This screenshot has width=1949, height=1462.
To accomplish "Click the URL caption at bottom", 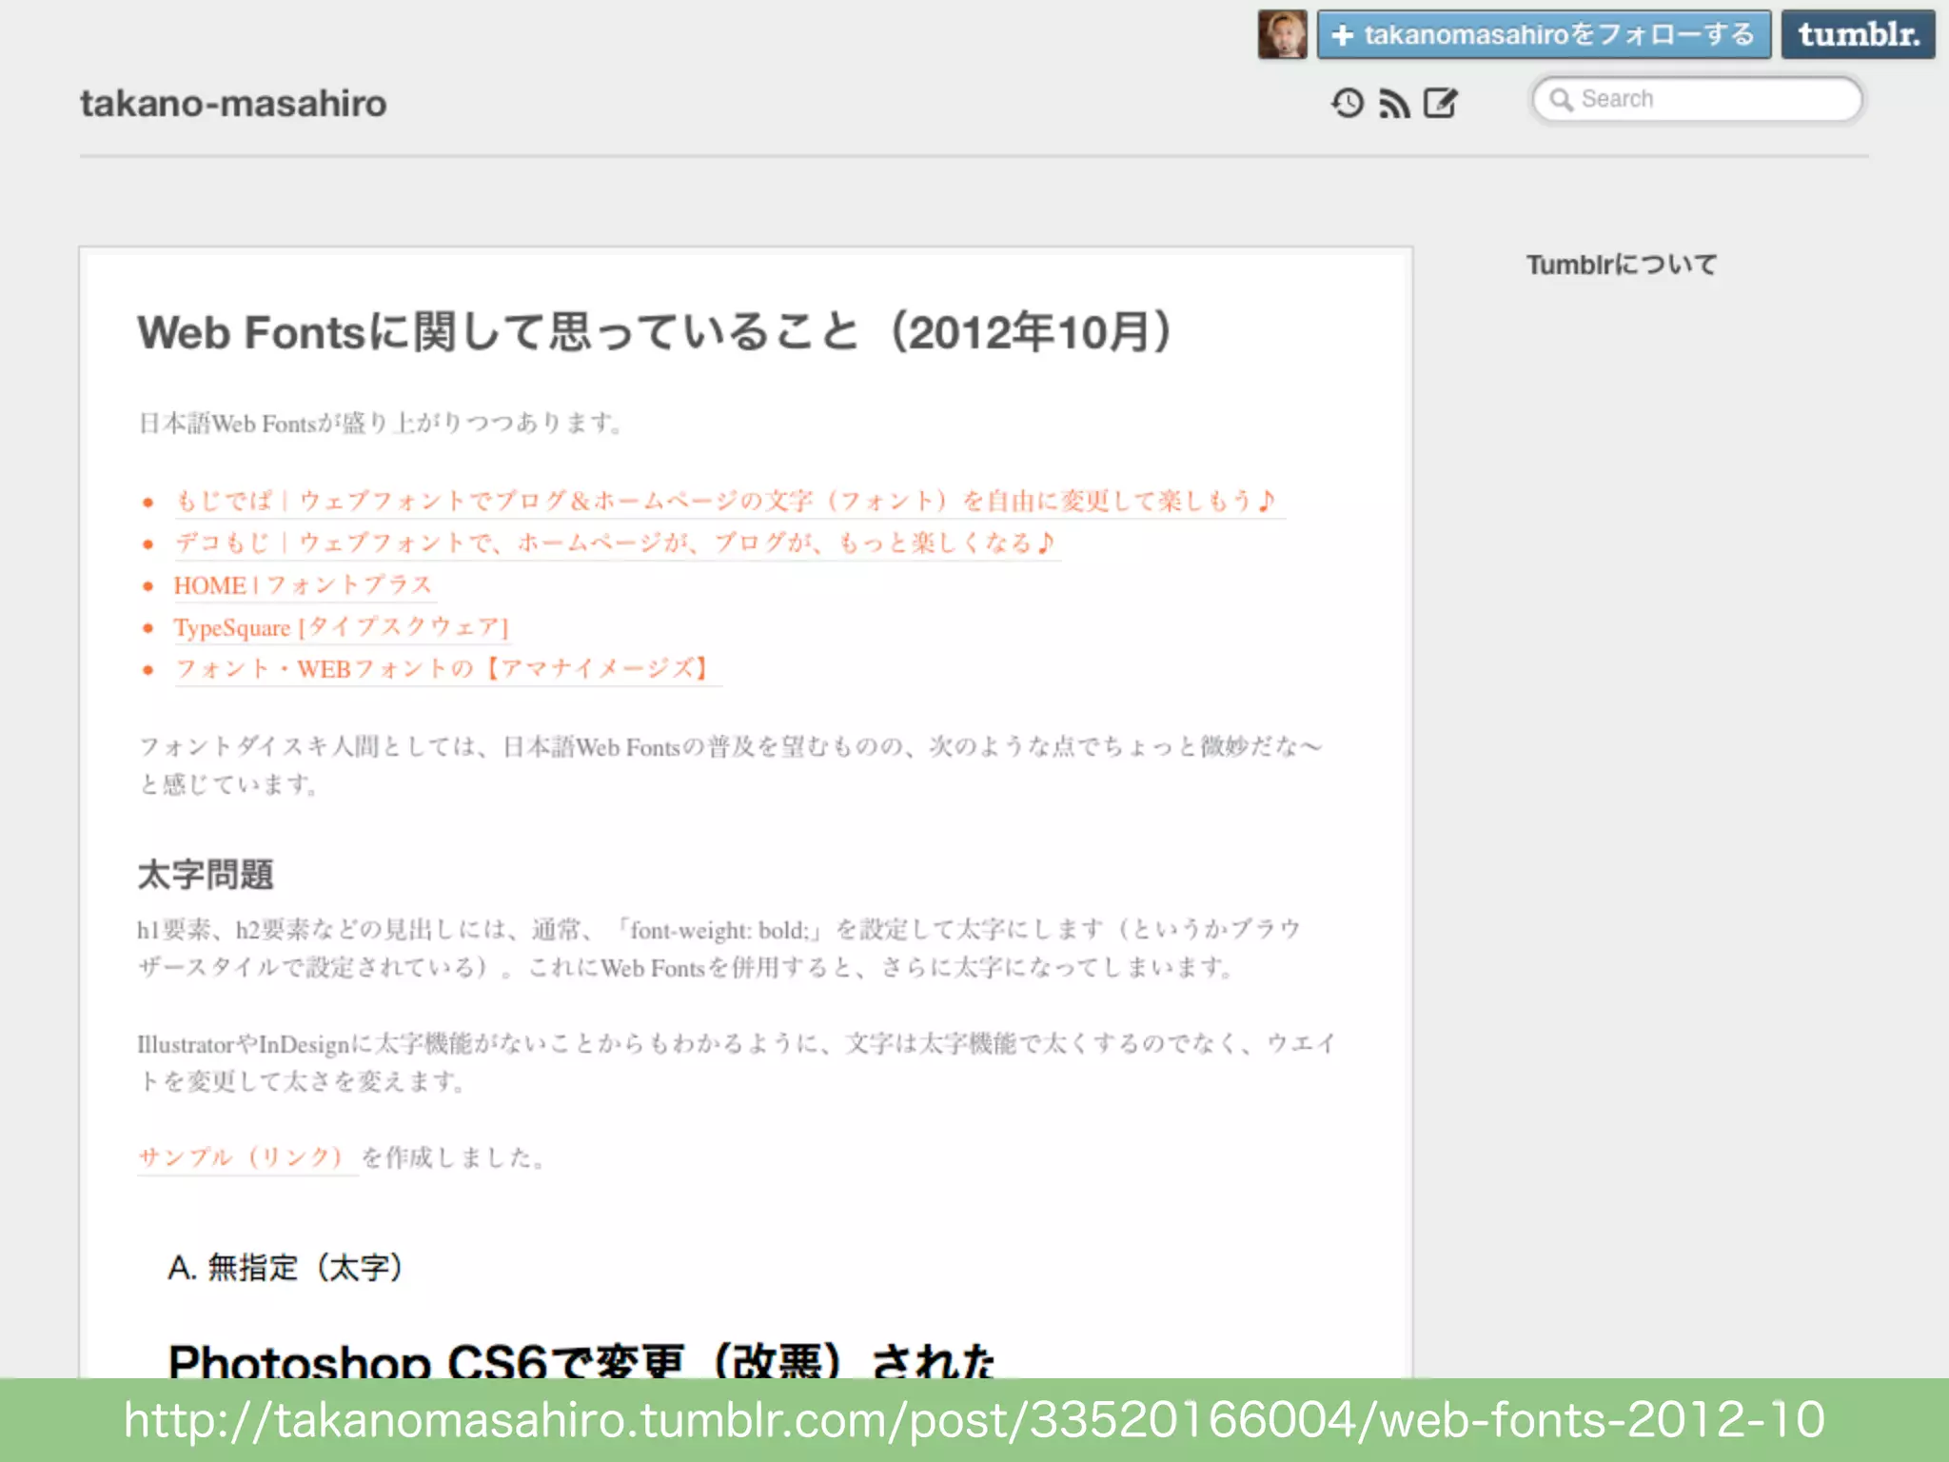I will 974,1420.
